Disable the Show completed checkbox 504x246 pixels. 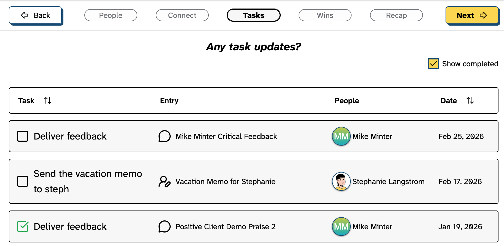coord(433,64)
